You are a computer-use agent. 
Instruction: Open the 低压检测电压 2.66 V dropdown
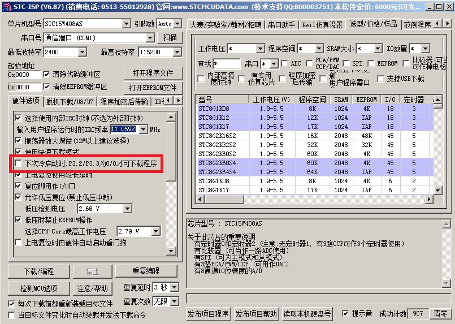point(127,209)
